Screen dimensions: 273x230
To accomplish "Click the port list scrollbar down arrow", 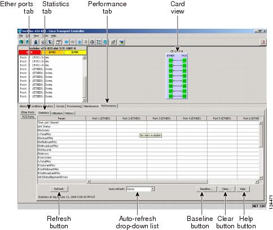I will 84,100.
